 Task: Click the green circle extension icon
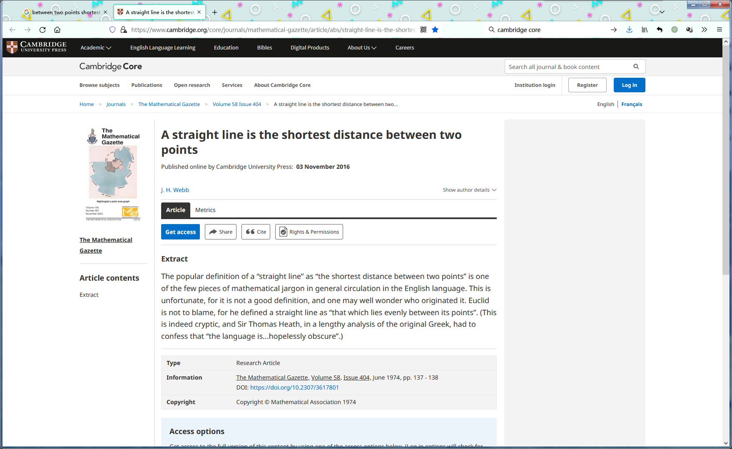tap(675, 30)
